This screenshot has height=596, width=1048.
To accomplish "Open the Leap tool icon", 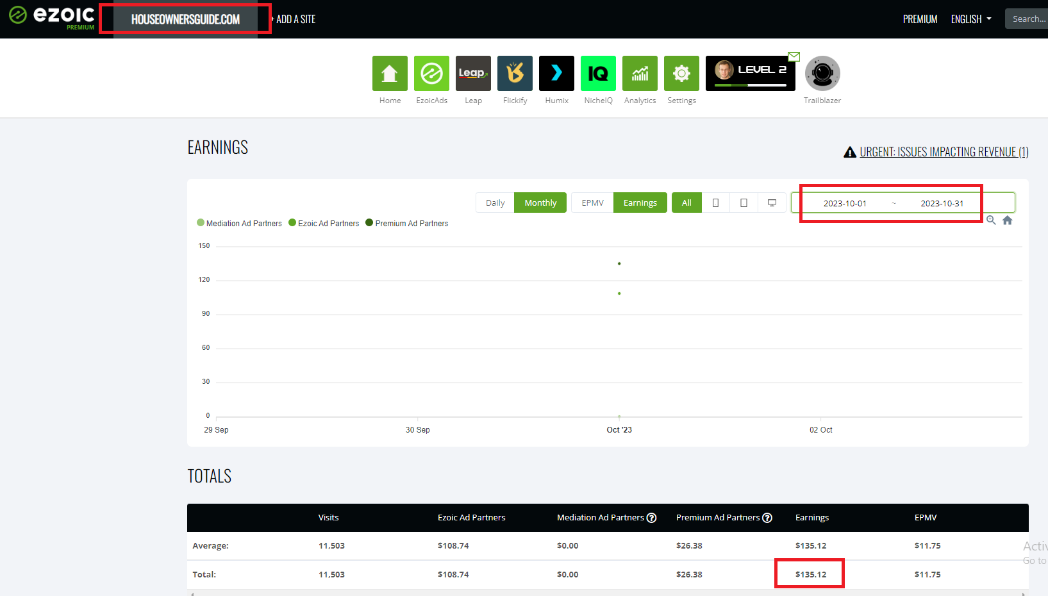I will tap(473, 73).
